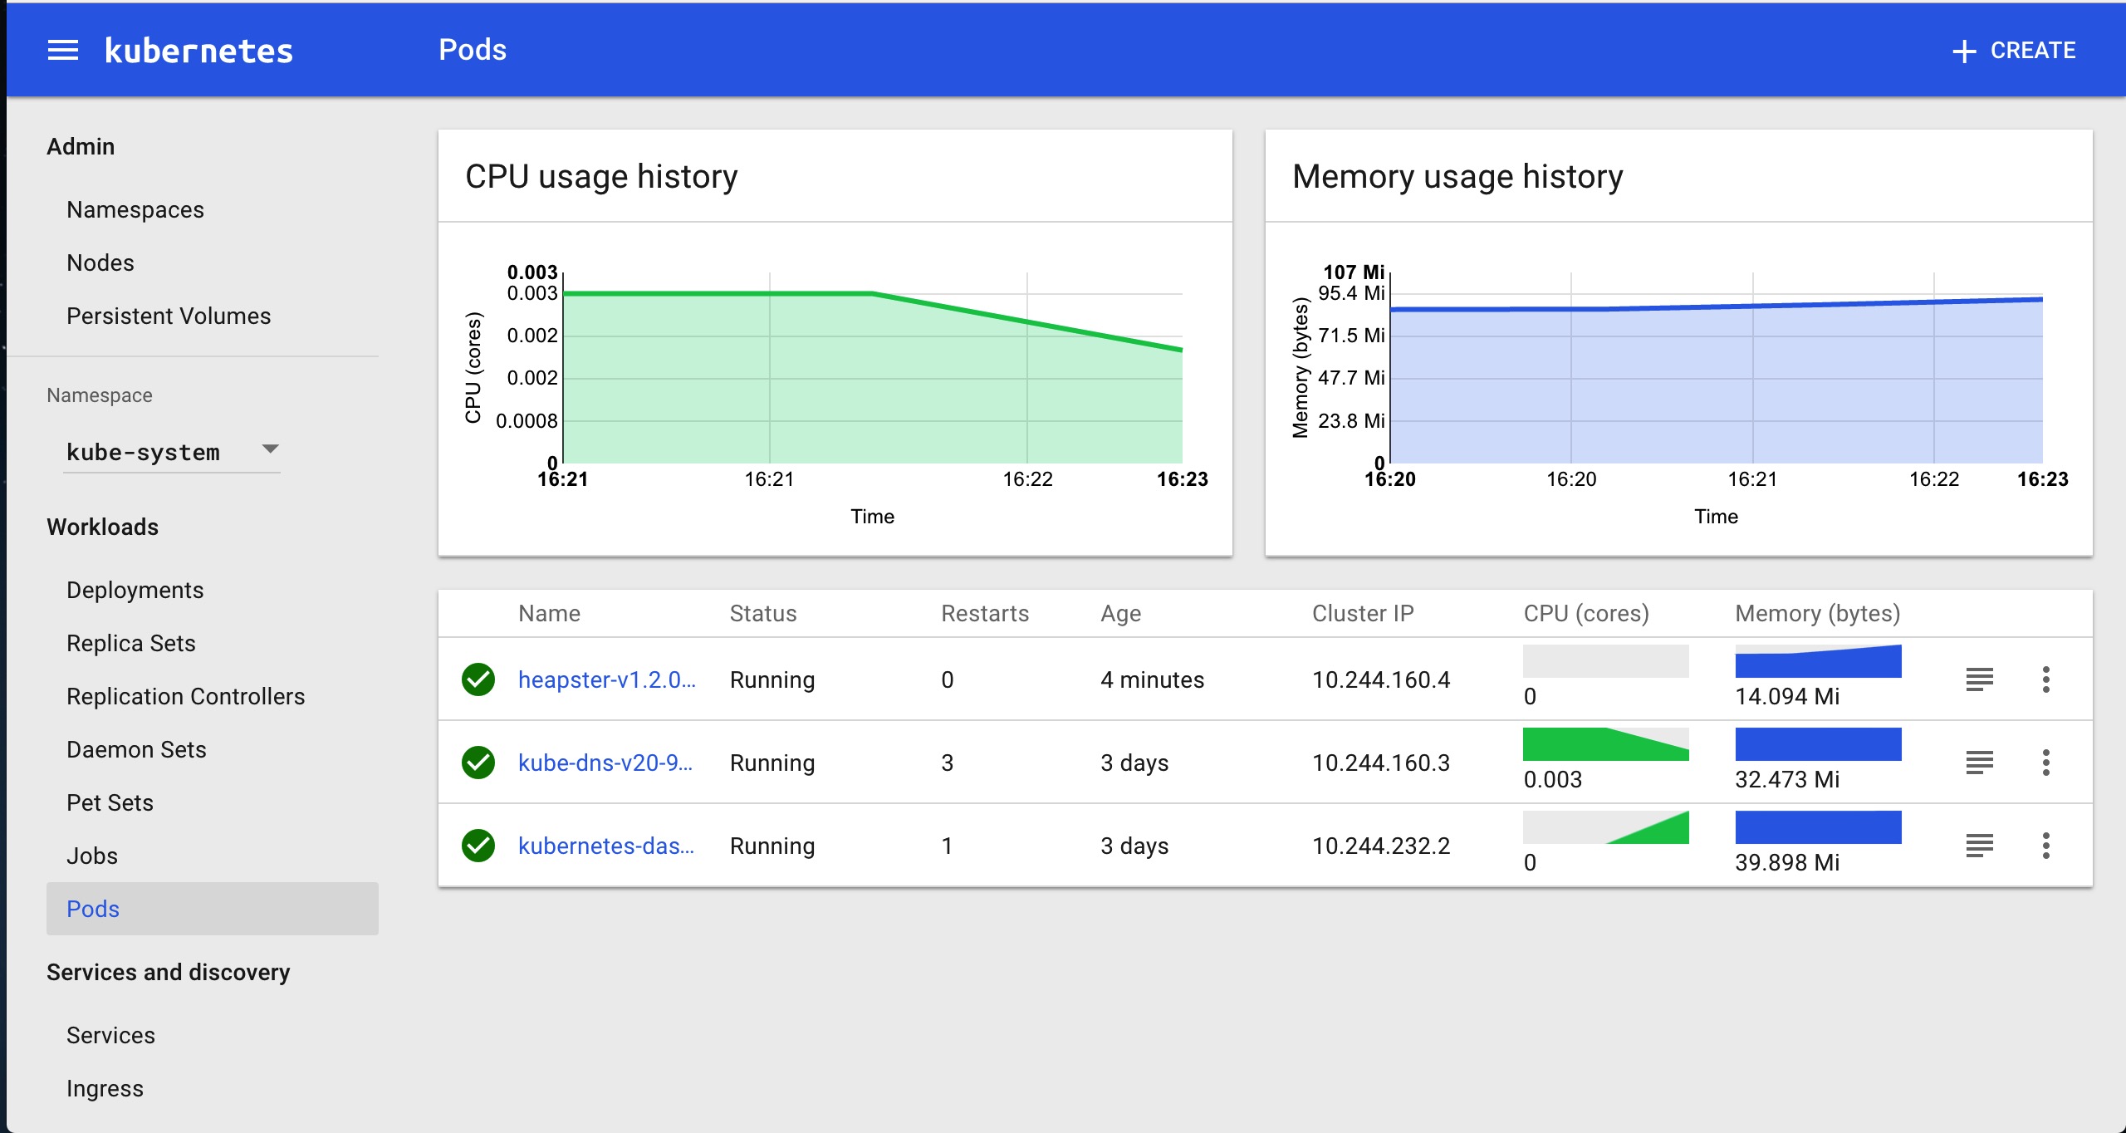Toggle visibility for kubernetes-das pod options

[2045, 845]
